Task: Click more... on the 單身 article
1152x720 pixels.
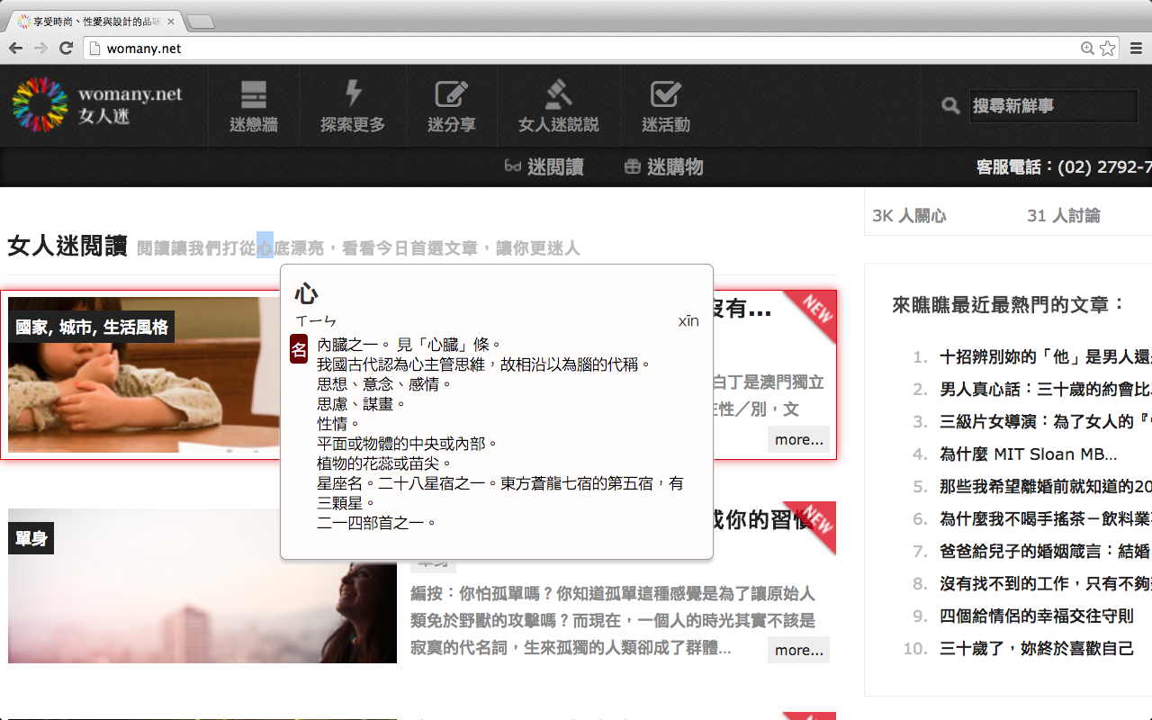Action: pyautogui.click(x=798, y=650)
